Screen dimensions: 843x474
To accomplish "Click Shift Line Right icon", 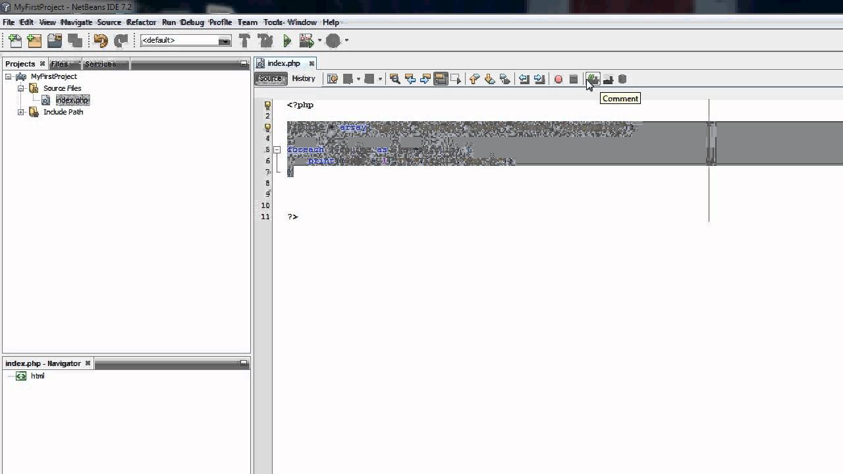I will coord(539,79).
